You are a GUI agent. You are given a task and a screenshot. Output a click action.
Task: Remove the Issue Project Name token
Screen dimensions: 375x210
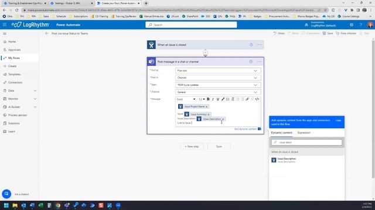click(x=206, y=107)
